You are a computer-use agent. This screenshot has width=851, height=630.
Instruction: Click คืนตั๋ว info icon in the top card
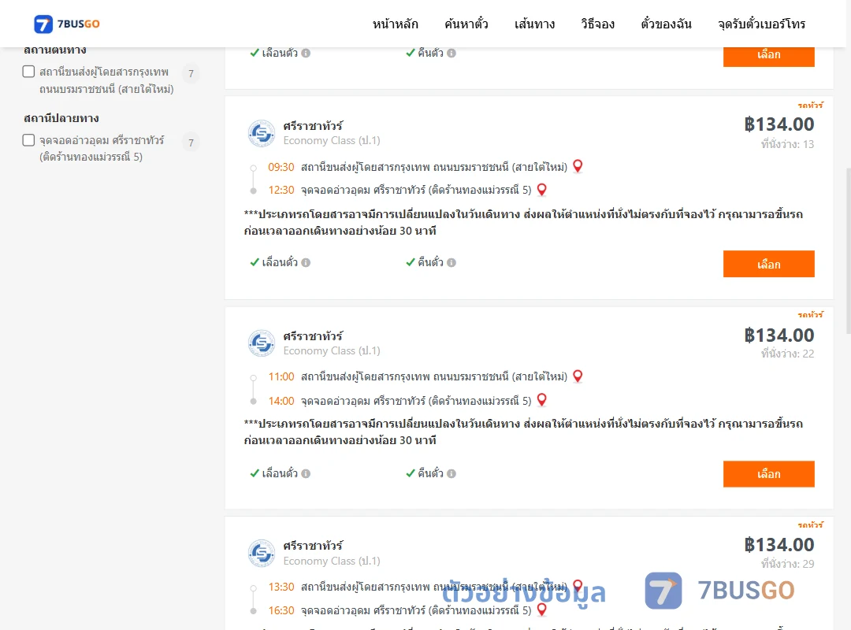452,54
